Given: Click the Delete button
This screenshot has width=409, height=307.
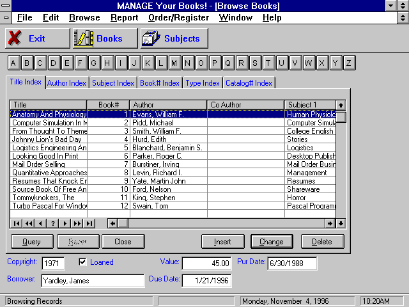Looking at the screenshot, I should [322, 242].
